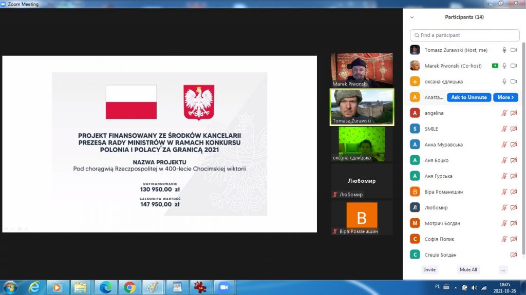Open Zoom from the Windows taskbar

click(x=223, y=287)
